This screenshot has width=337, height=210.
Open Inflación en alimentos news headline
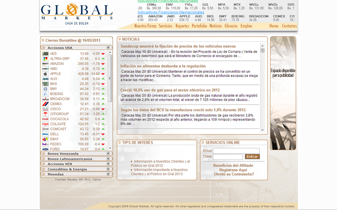click(163, 66)
